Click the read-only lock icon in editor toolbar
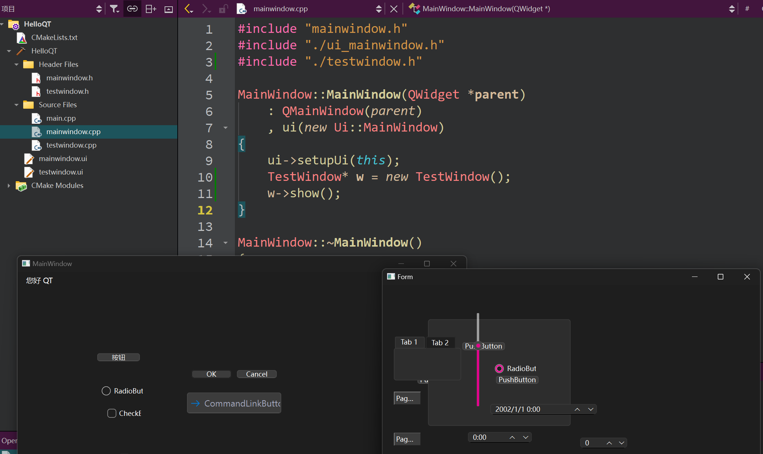 point(223,9)
